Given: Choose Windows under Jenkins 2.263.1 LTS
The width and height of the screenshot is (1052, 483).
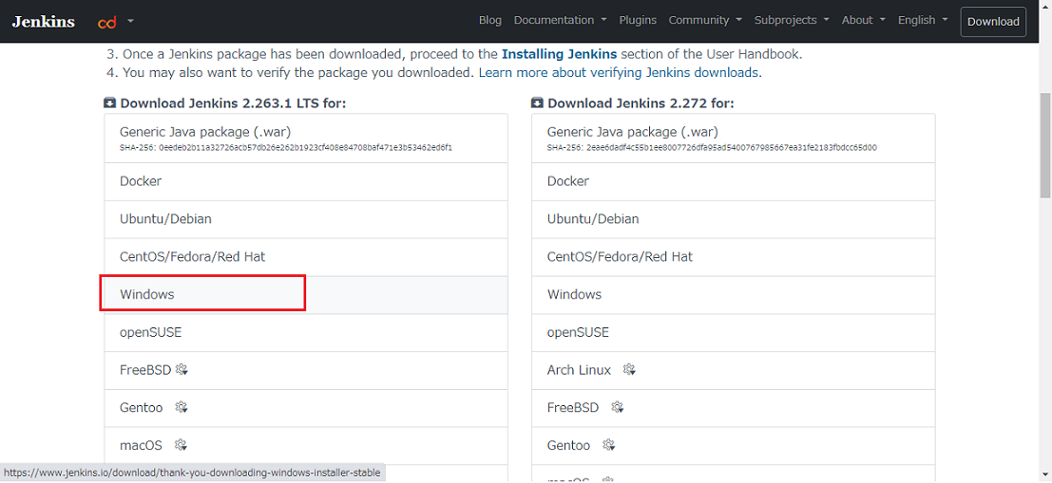Looking at the screenshot, I should (306, 294).
